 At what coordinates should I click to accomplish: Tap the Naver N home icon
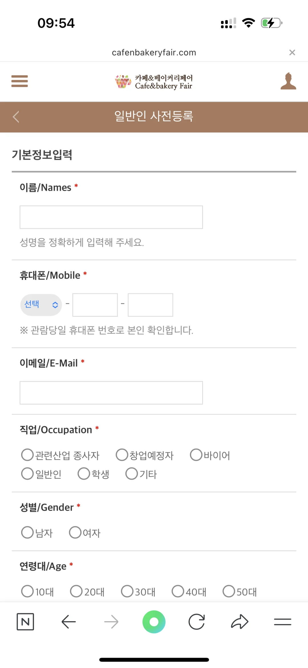pos(25,621)
